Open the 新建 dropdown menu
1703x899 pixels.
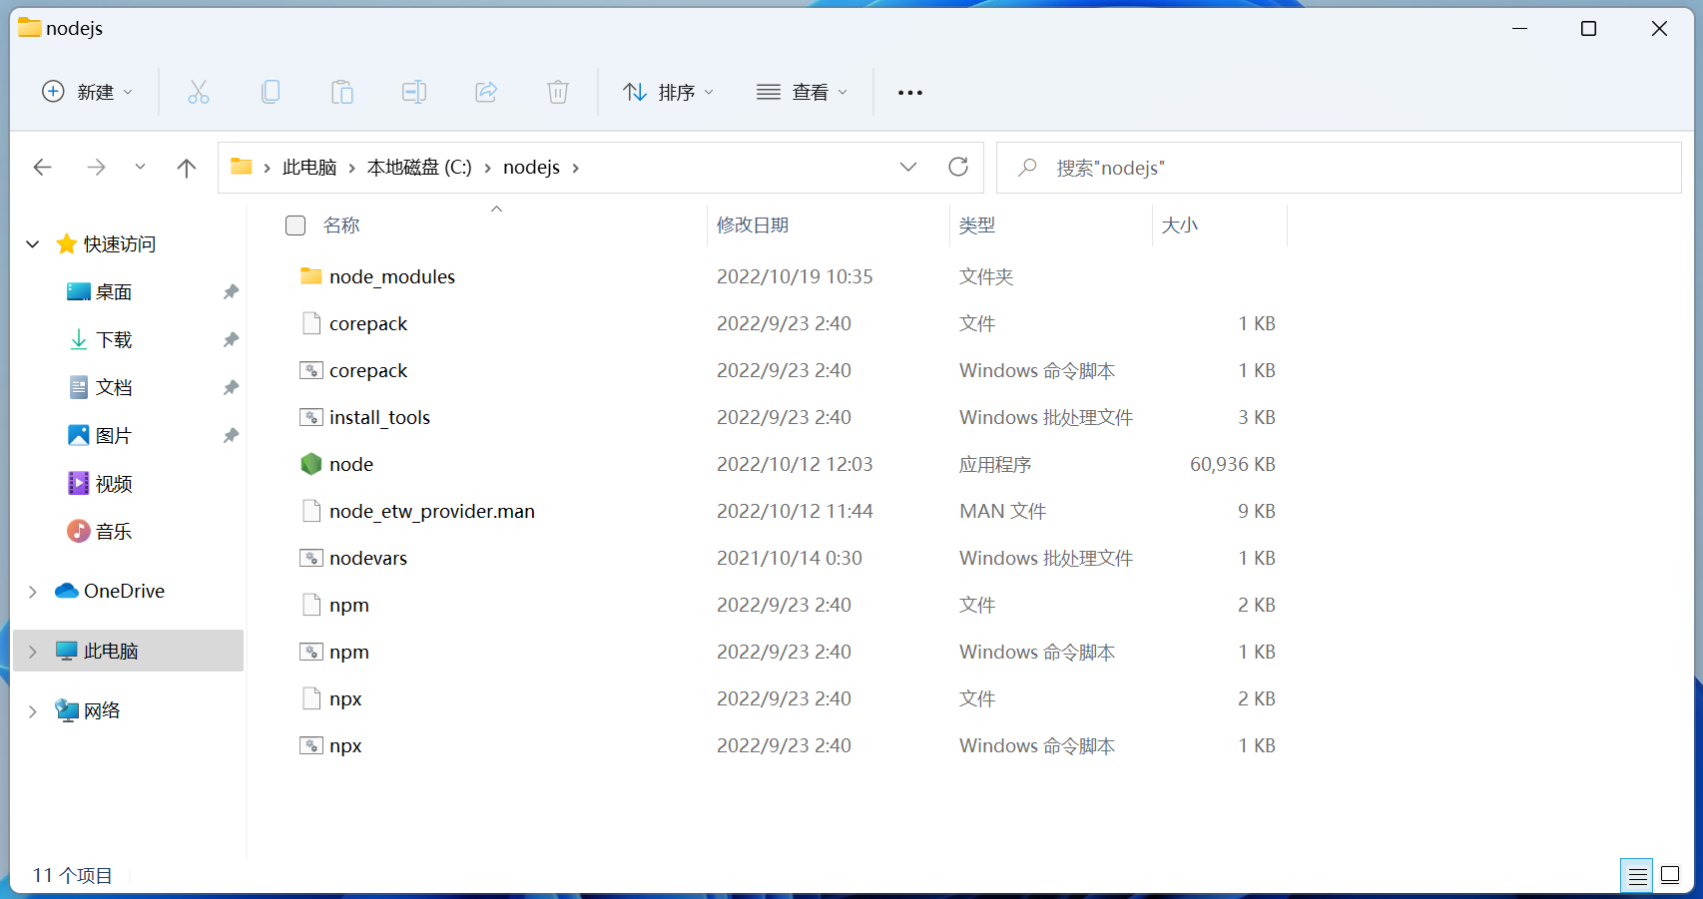coord(87,93)
